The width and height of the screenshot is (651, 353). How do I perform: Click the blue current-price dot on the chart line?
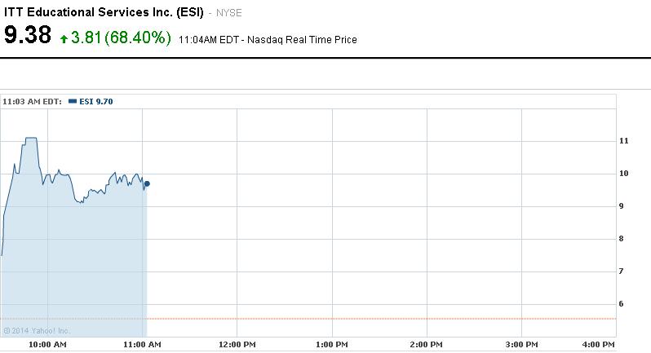(146, 183)
